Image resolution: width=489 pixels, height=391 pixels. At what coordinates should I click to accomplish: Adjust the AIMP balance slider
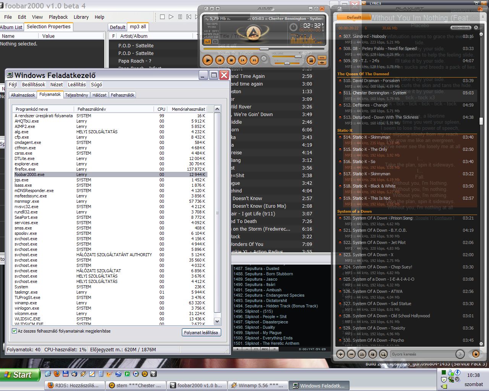(x=287, y=63)
